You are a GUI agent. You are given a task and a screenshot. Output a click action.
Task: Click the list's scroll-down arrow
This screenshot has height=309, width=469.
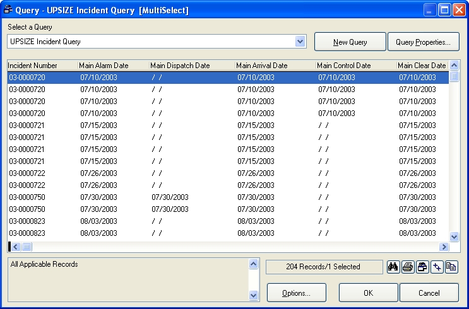coord(454,236)
